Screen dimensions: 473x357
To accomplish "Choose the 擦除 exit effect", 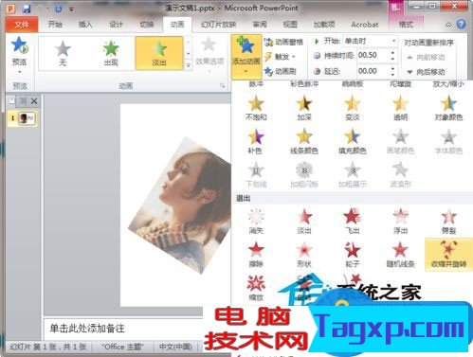I will [x=256, y=255].
